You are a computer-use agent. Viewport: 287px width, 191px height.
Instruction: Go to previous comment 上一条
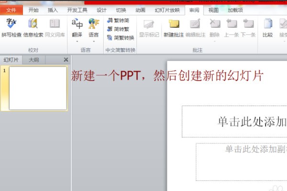232,28
